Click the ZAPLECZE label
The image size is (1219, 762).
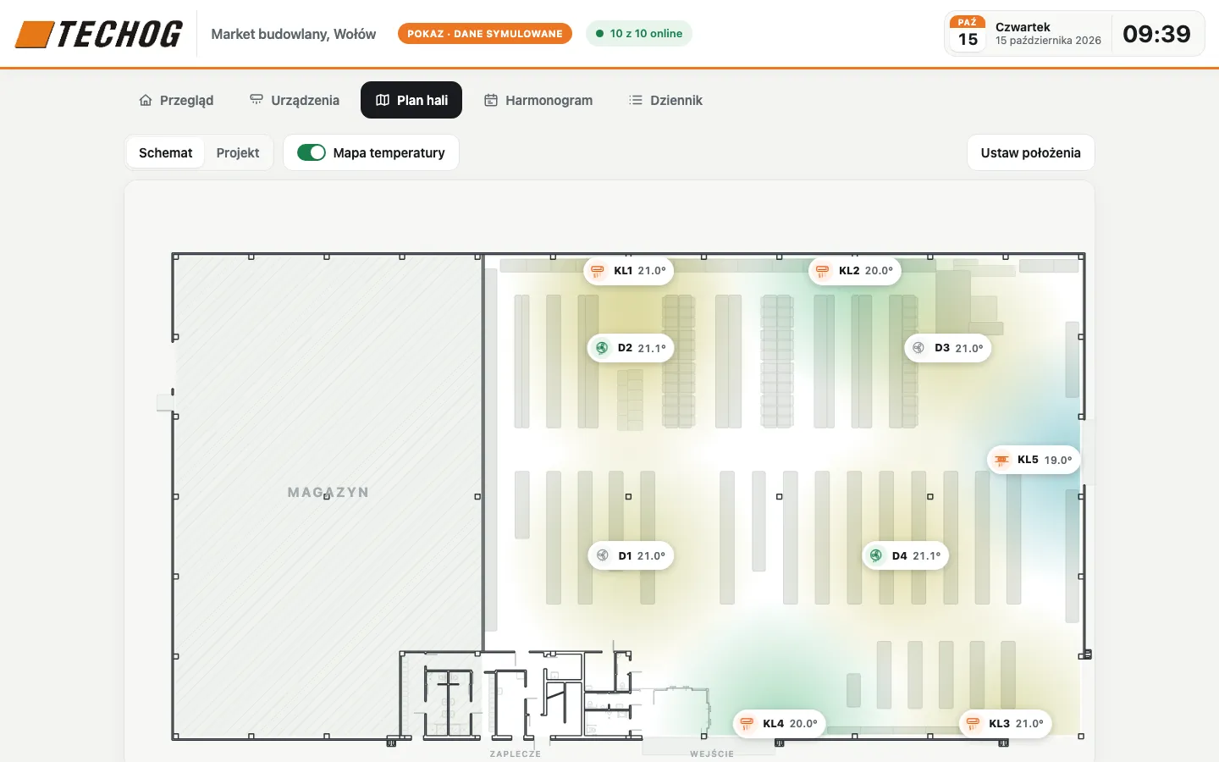click(516, 754)
